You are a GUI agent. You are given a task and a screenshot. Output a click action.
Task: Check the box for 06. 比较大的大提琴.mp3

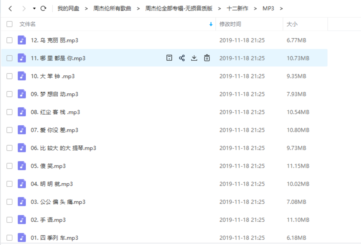(10, 148)
